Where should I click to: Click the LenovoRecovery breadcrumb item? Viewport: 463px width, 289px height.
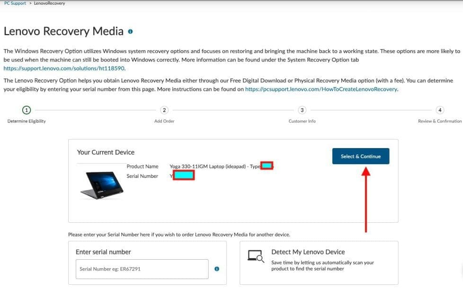pos(49,3)
